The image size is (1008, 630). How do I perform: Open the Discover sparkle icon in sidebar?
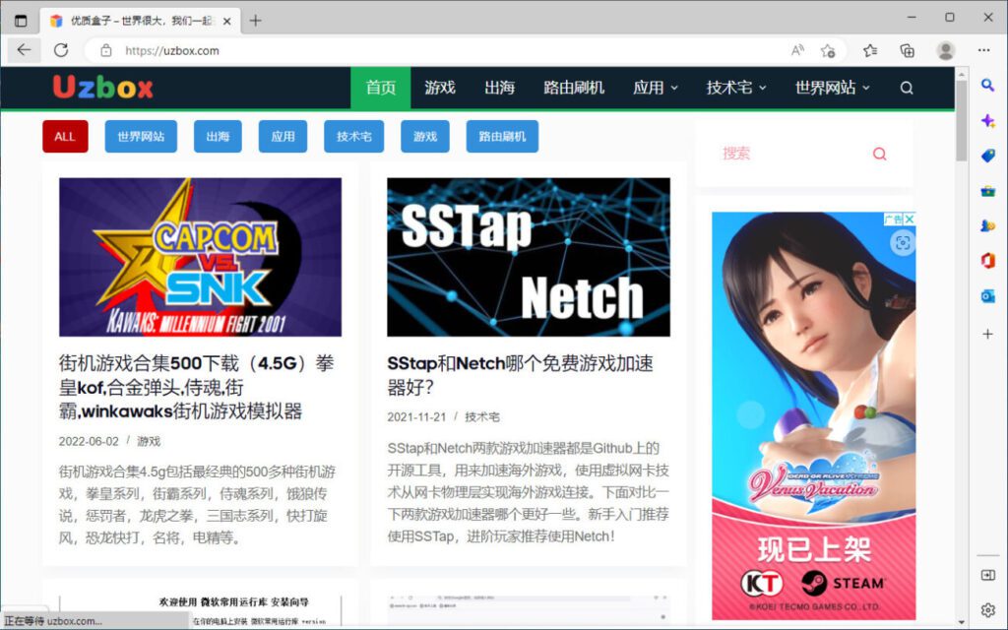(x=988, y=120)
